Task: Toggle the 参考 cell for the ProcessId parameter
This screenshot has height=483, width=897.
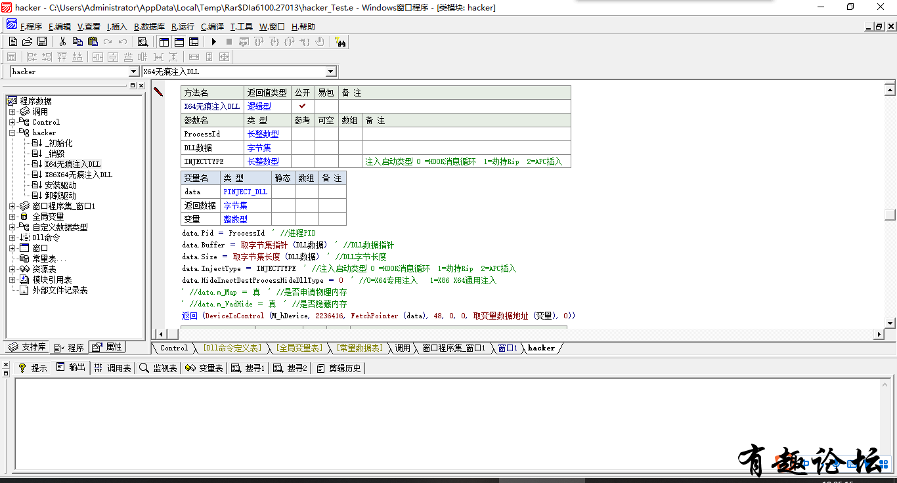Action: tap(303, 134)
